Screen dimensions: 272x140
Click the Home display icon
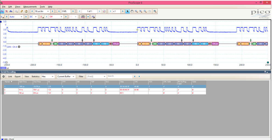pos(26,11)
